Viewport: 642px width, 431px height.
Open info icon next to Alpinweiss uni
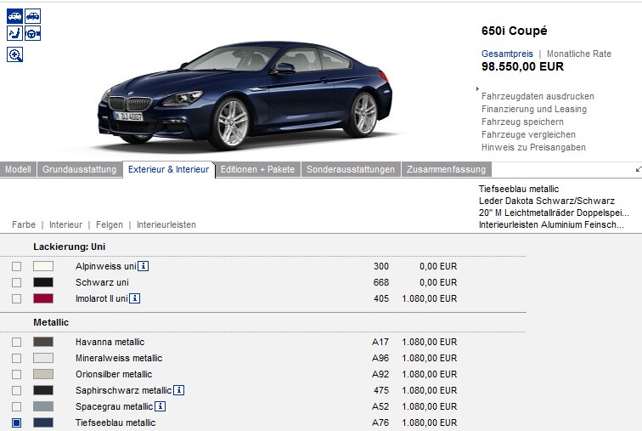(143, 266)
